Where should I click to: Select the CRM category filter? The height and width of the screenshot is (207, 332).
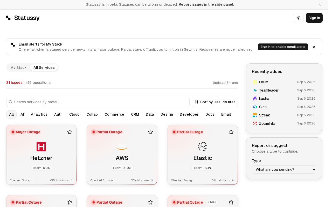(x=135, y=114)
